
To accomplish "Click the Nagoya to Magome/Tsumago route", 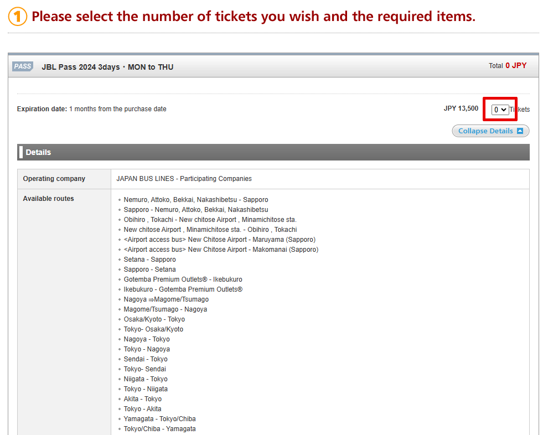I will pos(166,299).
